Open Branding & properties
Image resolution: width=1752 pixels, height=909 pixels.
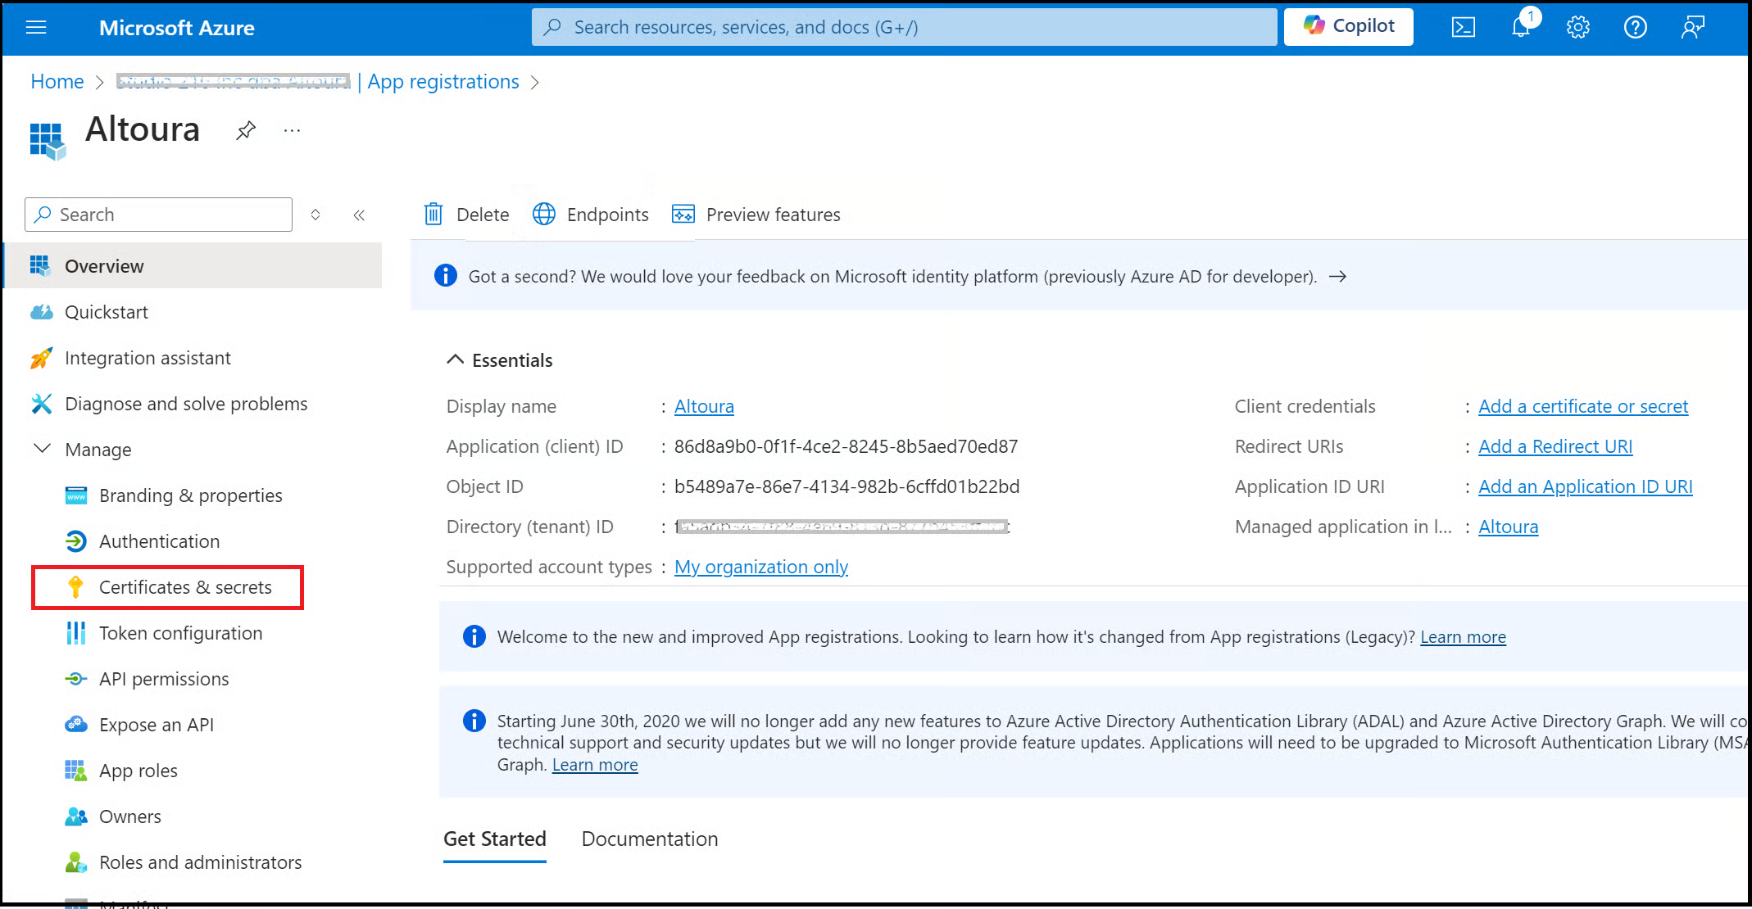coord(190,495)
